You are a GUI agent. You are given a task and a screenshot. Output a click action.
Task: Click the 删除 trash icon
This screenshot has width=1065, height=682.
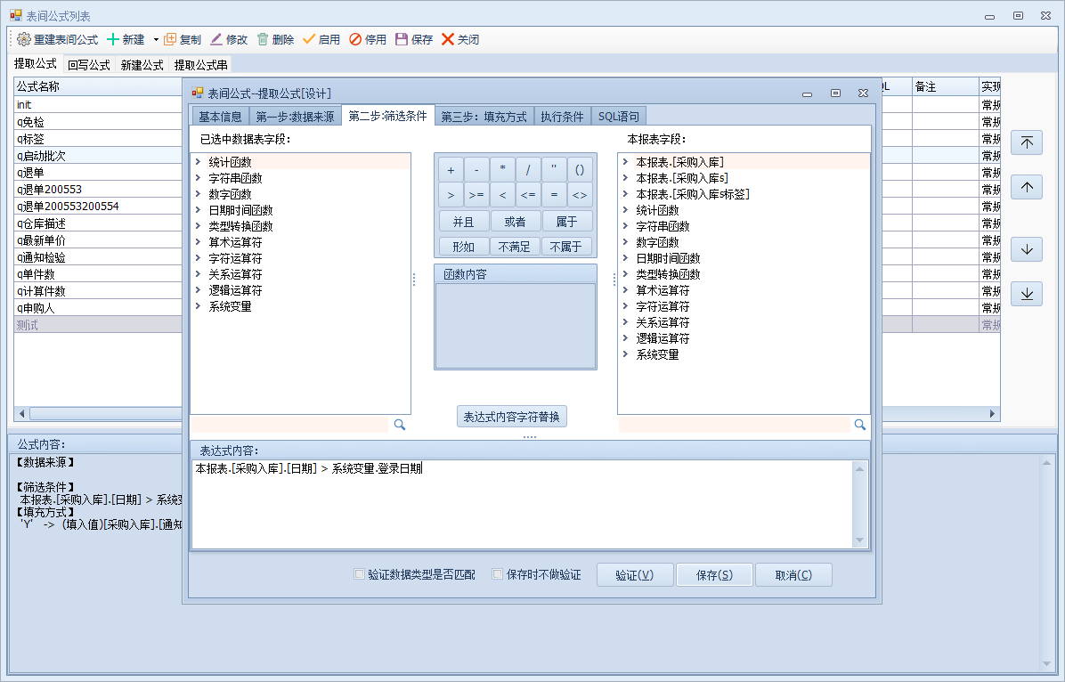[263, 39]
